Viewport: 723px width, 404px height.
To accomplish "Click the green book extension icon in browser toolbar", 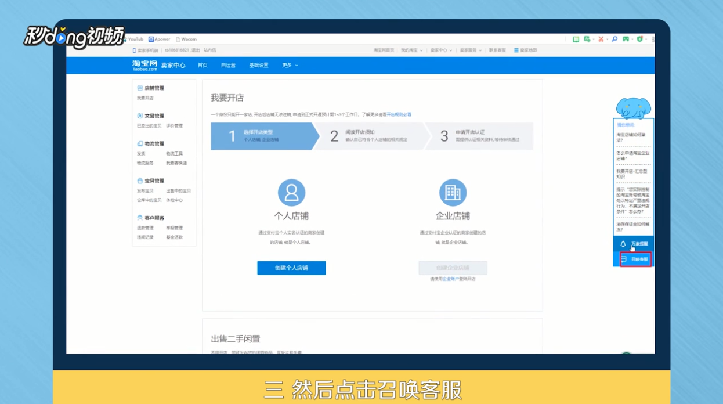I will point(576,39).
